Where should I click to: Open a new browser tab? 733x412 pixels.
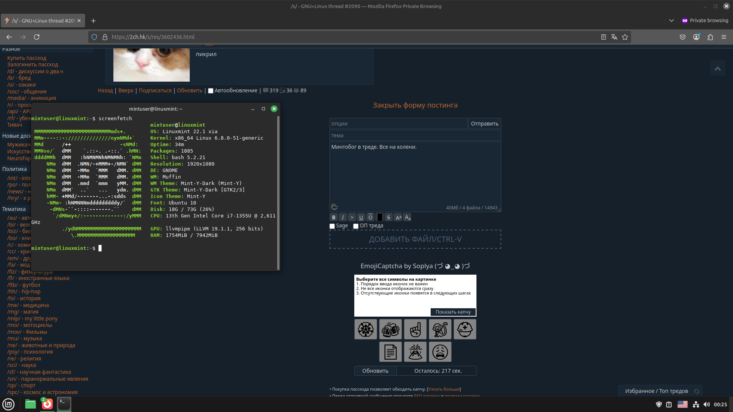coord(93,21)
